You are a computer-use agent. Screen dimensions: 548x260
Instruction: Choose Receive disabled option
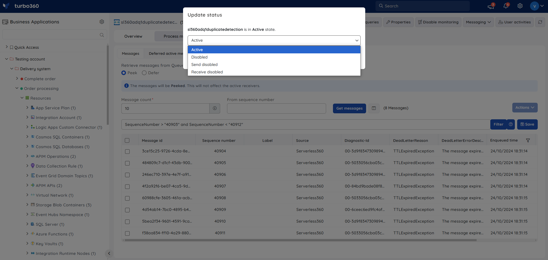[x=274, y=72]
